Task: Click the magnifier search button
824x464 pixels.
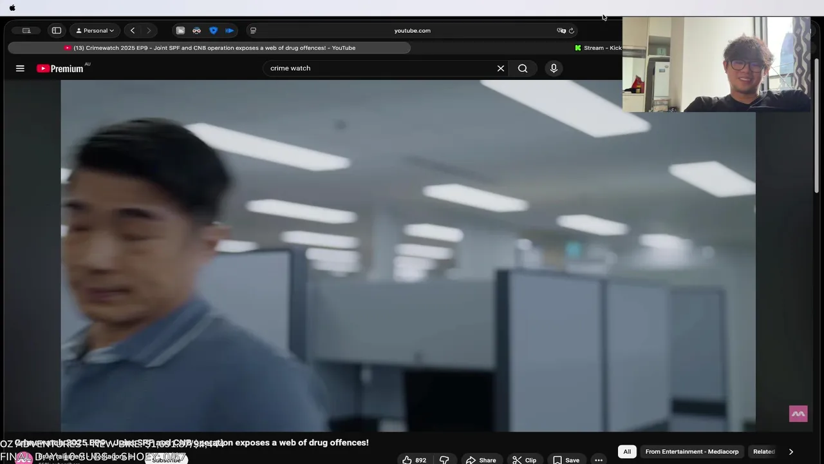Action: tap(523, 68)
